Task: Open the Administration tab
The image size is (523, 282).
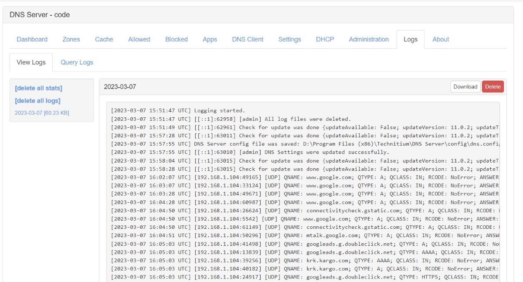Action: (x=369, y=39)
